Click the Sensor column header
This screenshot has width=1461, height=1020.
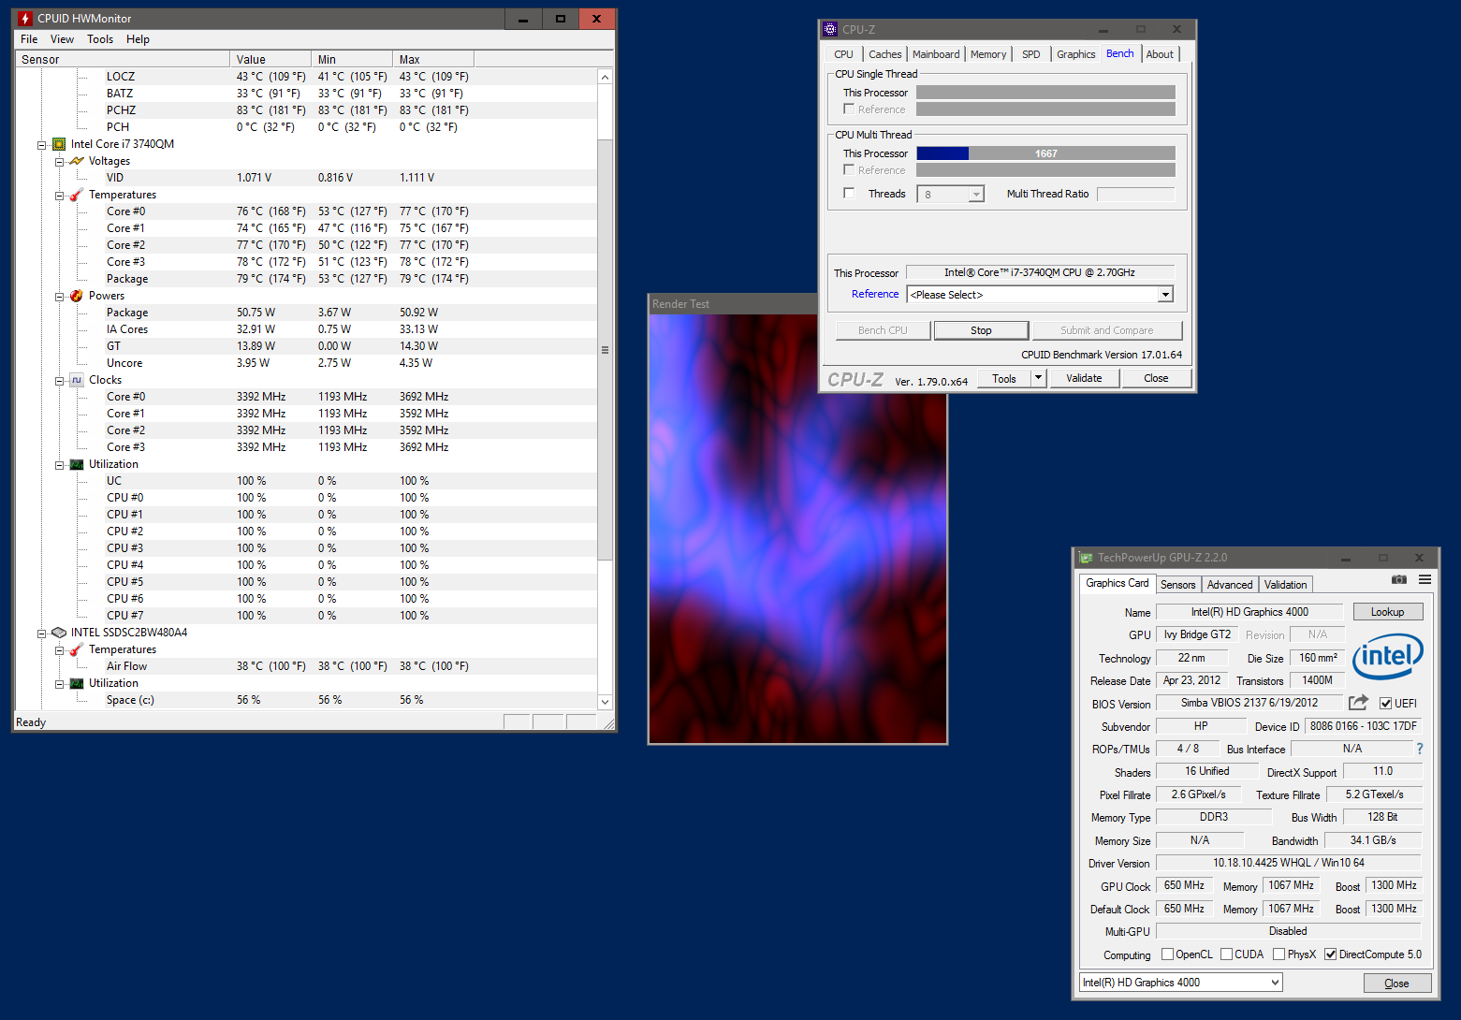point(123,59)
